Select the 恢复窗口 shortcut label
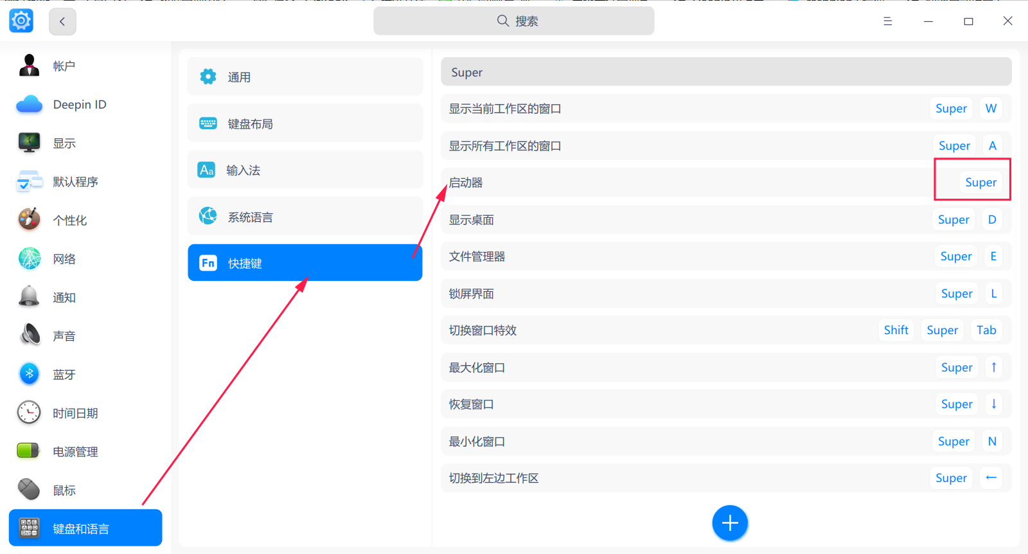 (472, 404)
